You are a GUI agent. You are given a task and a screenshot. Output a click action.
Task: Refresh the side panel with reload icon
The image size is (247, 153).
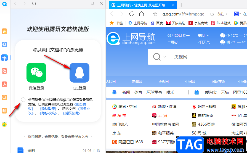click(34, 3)
